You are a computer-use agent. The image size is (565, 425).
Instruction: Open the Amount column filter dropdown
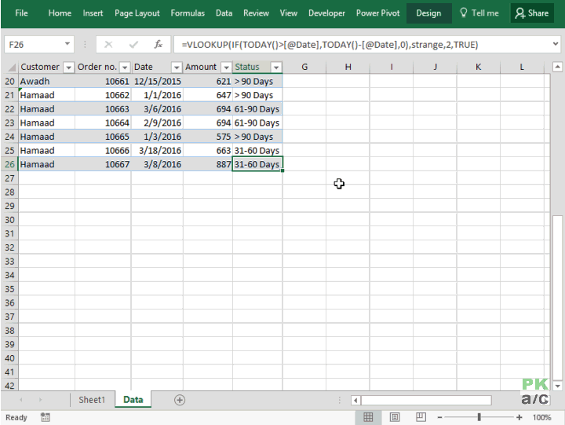coord(226,67)
